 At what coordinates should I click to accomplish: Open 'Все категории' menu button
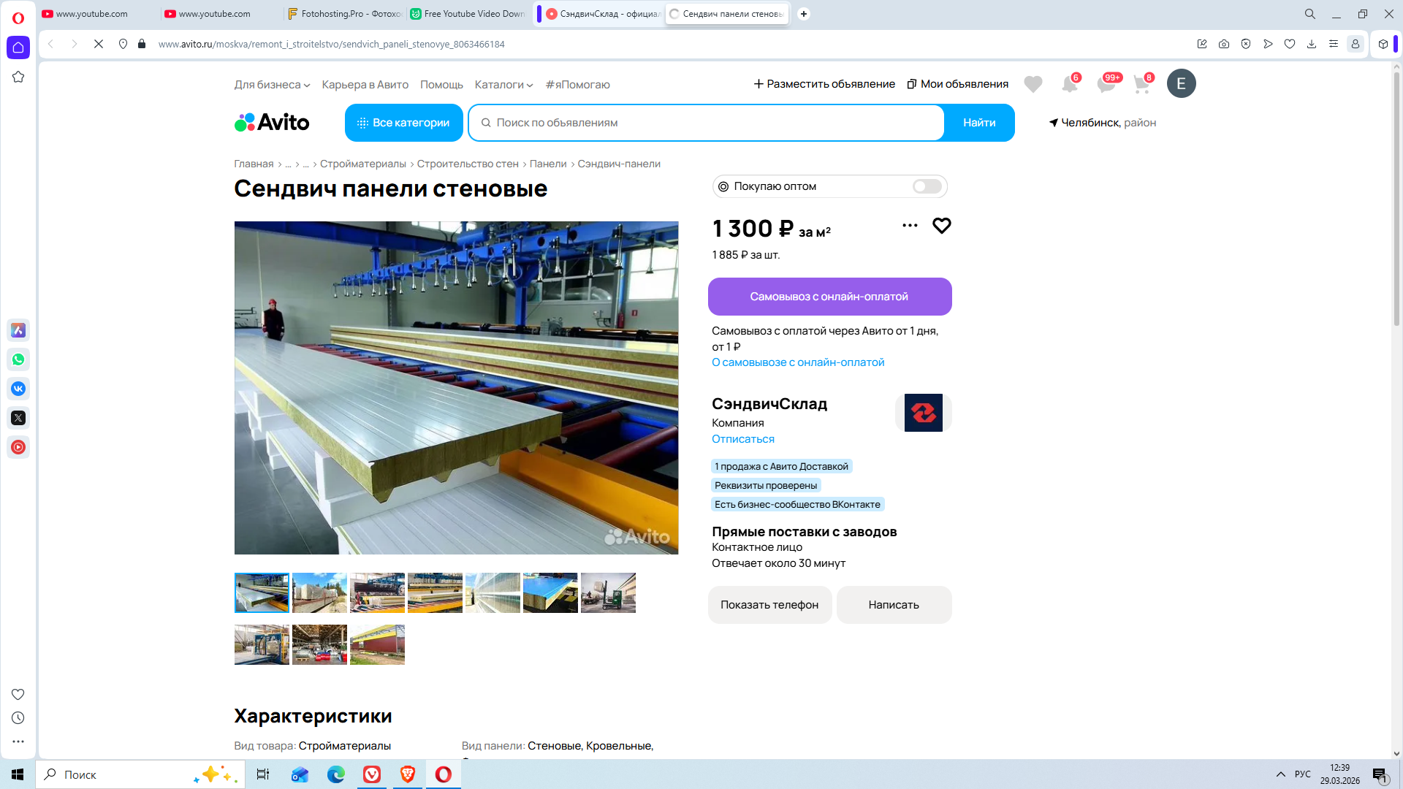(403, 123)
